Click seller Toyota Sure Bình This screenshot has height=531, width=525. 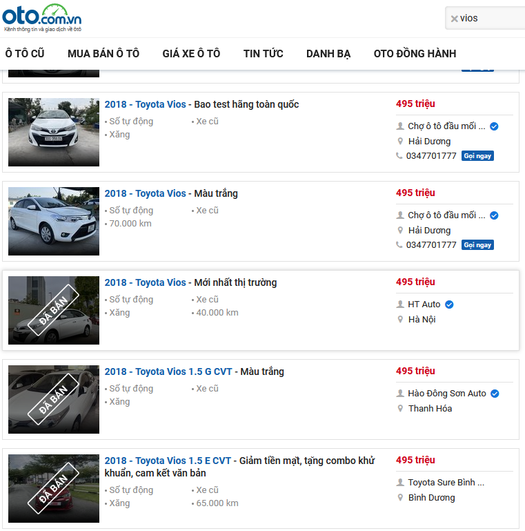pos(446,482)
